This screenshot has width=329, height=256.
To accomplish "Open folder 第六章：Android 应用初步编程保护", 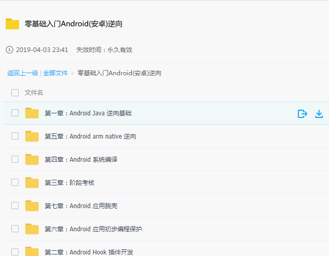I will 93,229.
